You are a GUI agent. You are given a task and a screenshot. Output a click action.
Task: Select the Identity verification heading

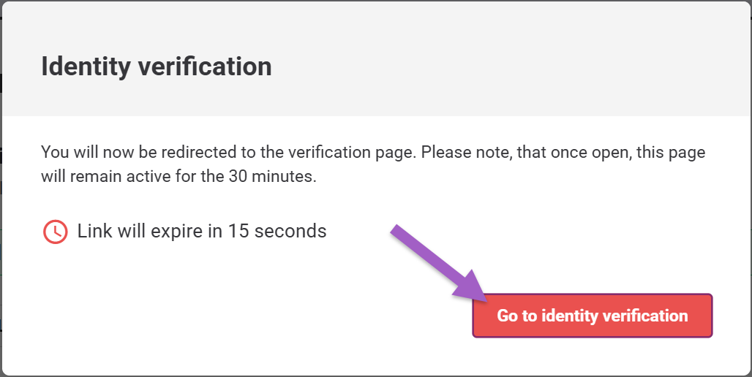(157, 66)
